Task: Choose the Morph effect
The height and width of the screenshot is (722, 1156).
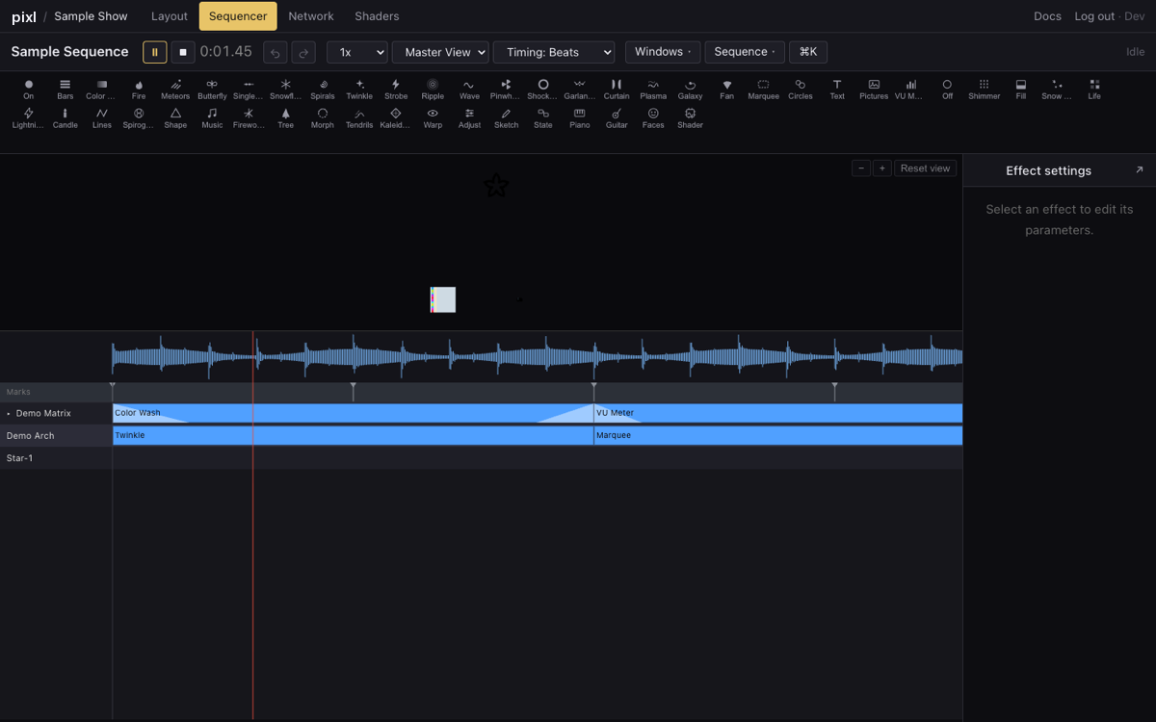Action: 323,118
